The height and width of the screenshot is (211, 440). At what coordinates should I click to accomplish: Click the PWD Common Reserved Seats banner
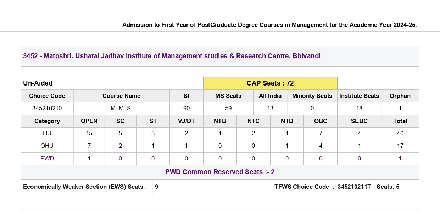(x=220, y=172)
